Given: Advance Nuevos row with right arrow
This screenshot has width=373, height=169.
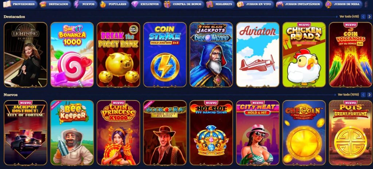Looking at the screenshot, I should [x=369, y=95].
